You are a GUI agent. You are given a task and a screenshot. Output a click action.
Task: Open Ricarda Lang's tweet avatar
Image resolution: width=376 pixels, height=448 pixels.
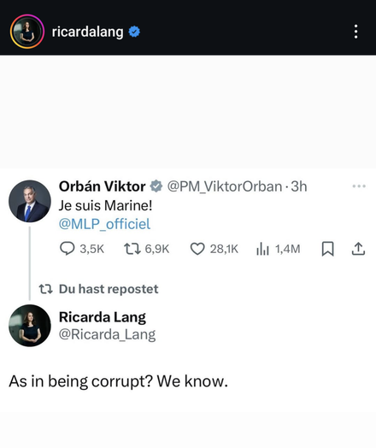[30, 326]
